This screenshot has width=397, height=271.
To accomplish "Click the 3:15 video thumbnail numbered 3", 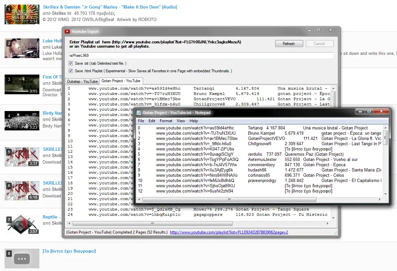I will pos(22,84).
